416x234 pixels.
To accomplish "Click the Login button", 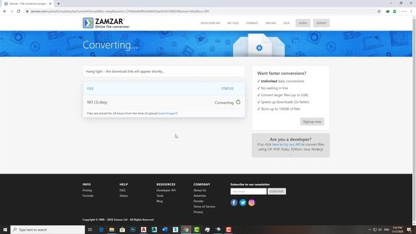I will (303, 23).
